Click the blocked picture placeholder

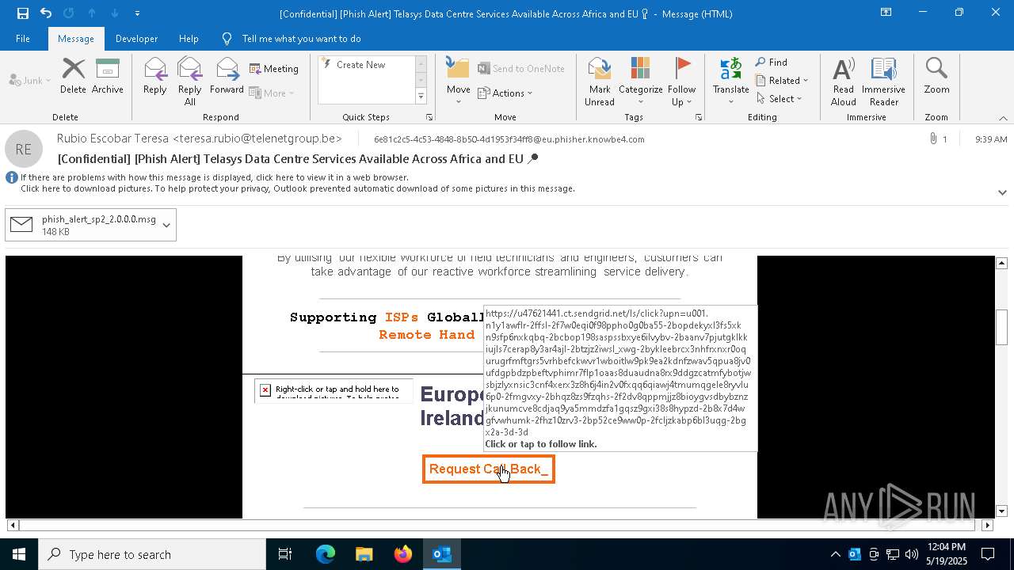334,390
